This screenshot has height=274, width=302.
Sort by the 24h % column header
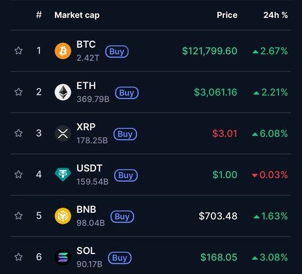pos(275,15)
